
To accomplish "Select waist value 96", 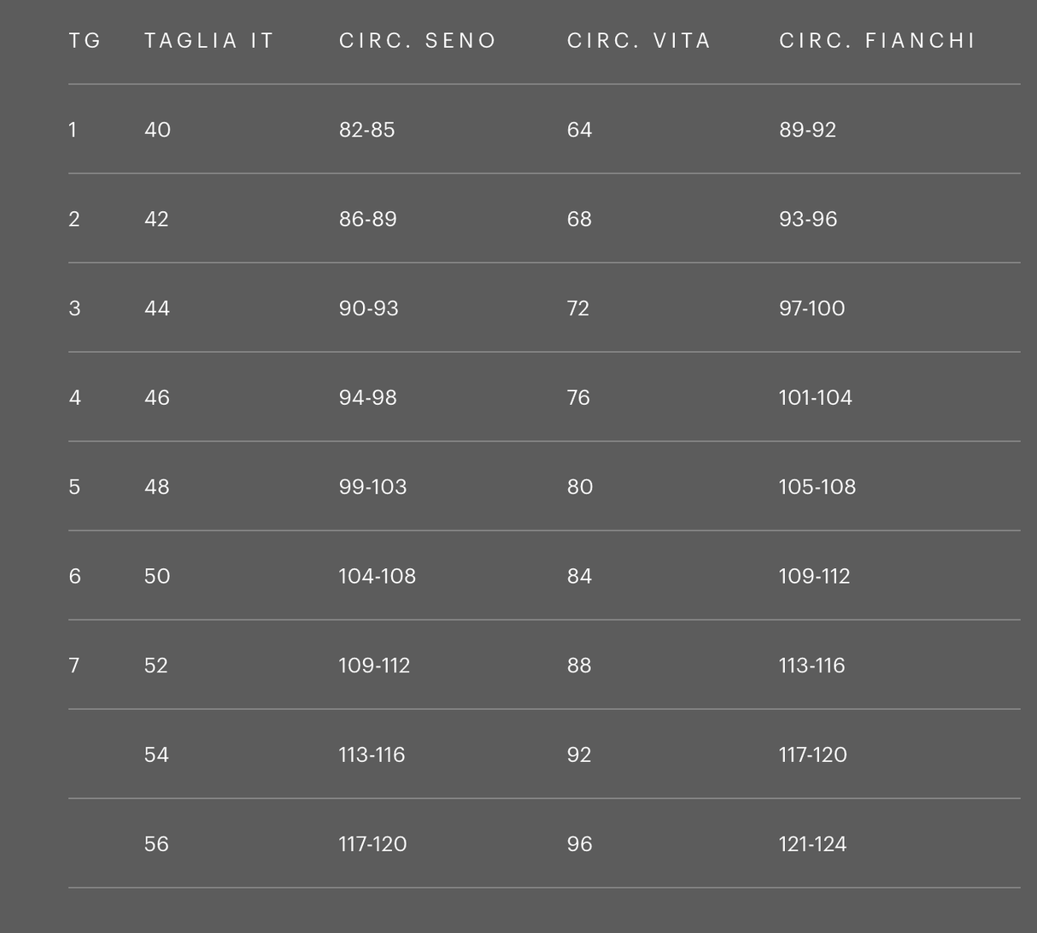I will [x=579, y=844].
